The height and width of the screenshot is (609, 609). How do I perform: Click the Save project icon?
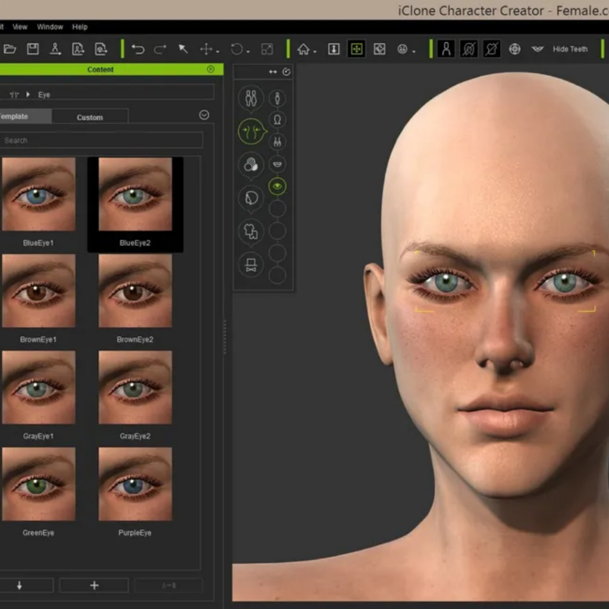tap(33, 49)
